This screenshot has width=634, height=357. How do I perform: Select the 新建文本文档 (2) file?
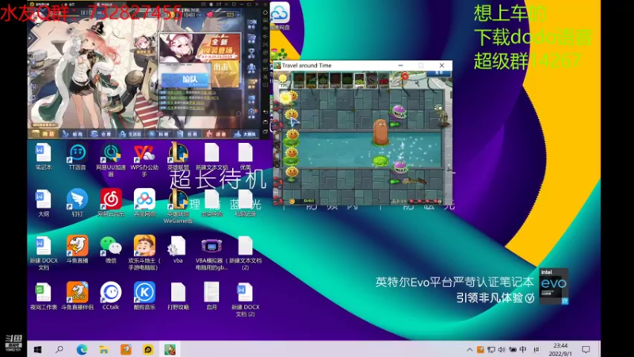245,252
